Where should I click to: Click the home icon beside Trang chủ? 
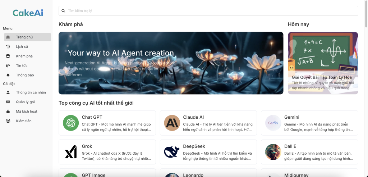(8, 37)
